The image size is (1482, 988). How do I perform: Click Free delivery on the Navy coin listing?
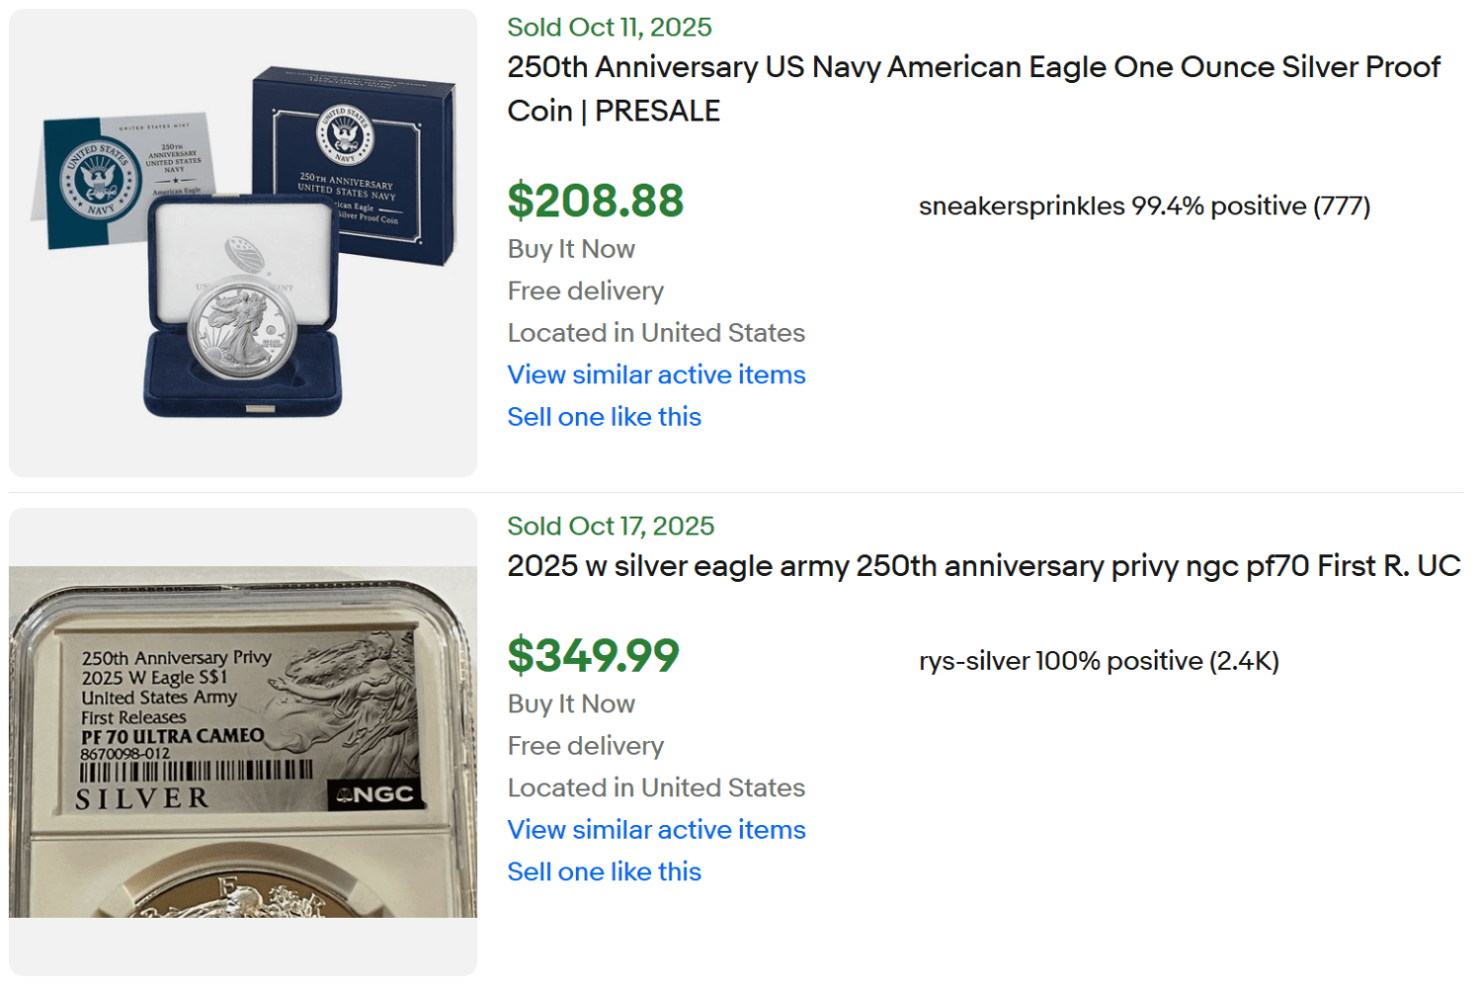click(x=584, y=290)
